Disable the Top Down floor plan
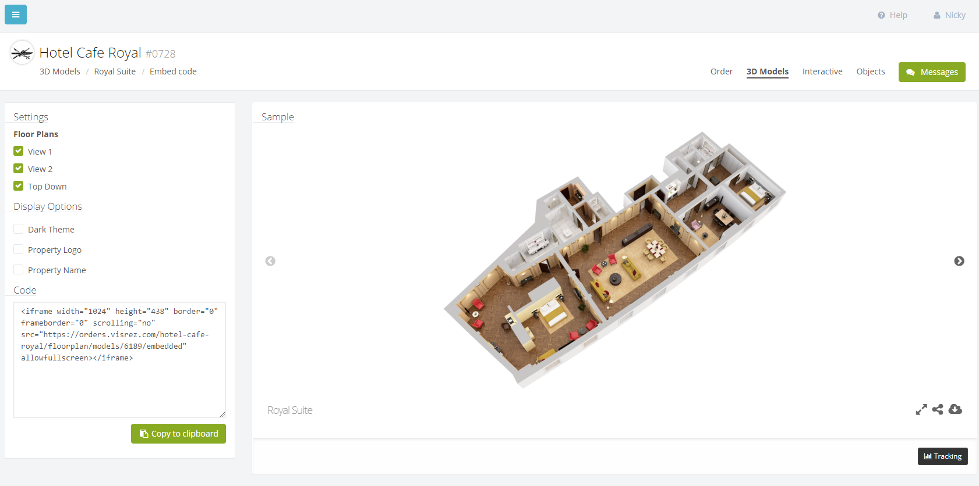This screenshot has height=486, width=979. click(19, 186)
